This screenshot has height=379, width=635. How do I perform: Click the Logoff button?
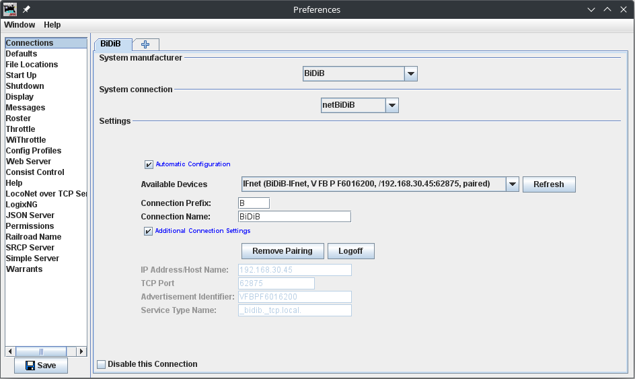click(x=350, y=251)
